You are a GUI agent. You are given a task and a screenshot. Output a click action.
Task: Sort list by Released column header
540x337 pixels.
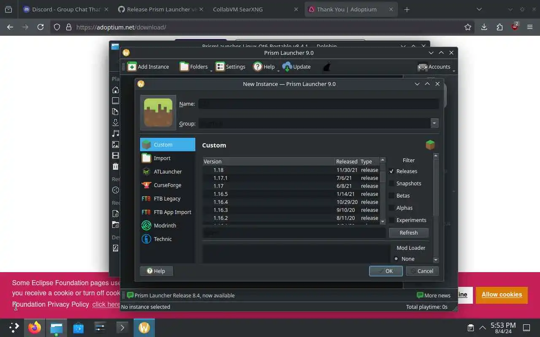[347, 161]
